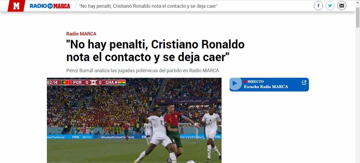Viewport: 360px width, 163px height.
Task: Click the scrollbar up arrow
Action: (x=358, y=2)
